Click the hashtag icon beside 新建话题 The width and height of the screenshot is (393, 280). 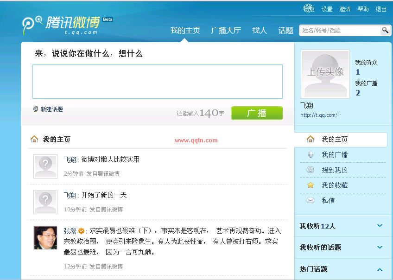click(x=36, y=109)
